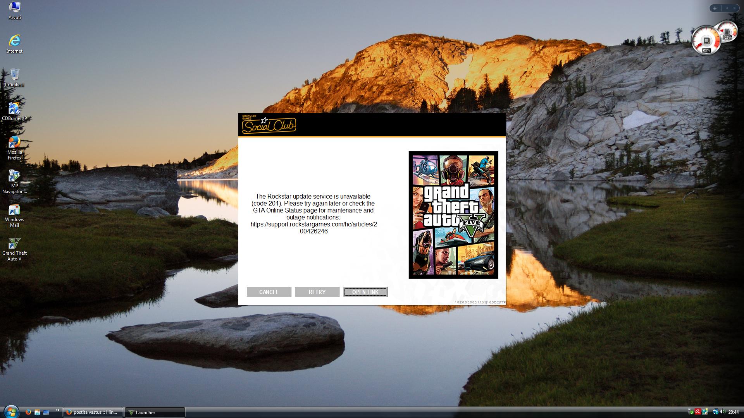Click the safely-remove-hardware tray icon
The width and height of the screenshot is (744, 418).
[691, 412]
